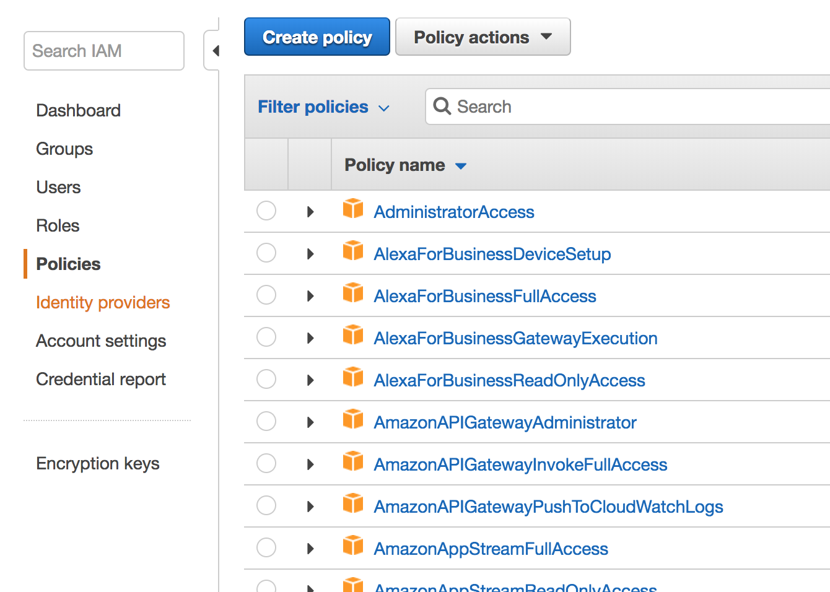Click the magnifier icon in policy search
Image resolution: width=830 pixels, height=592 pixels.
[x=442, y=107]
